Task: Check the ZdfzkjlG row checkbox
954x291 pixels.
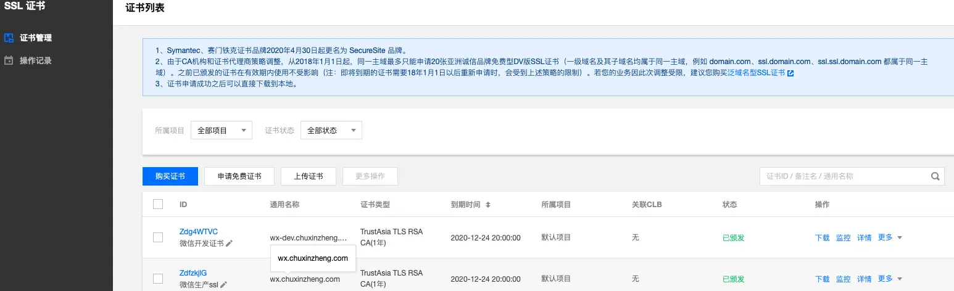Action: click(x=158, y=279)
